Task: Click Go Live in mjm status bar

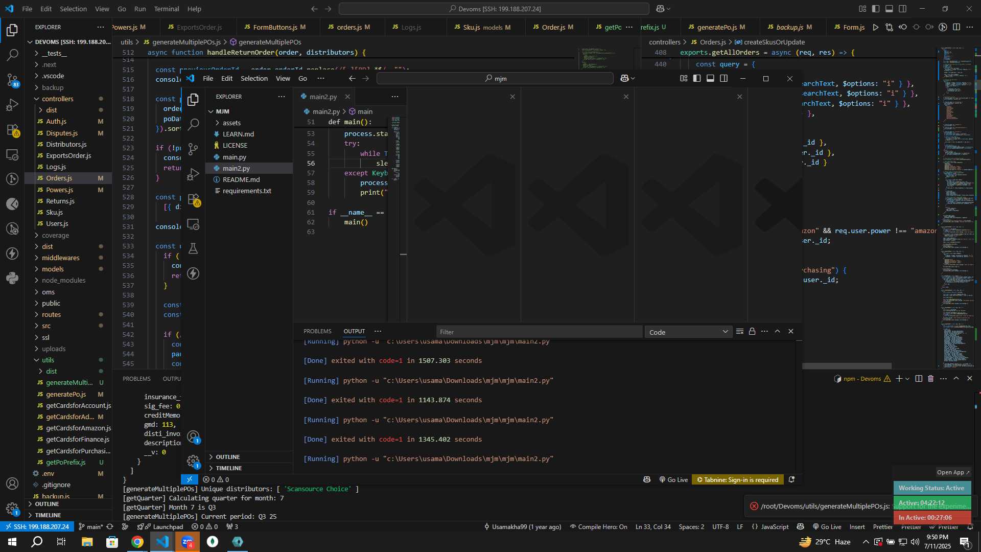Action: (673, 479)
